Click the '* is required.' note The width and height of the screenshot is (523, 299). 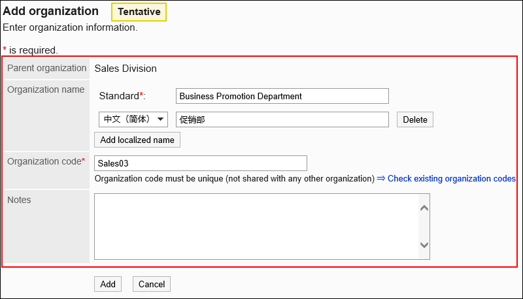point(30,50)
